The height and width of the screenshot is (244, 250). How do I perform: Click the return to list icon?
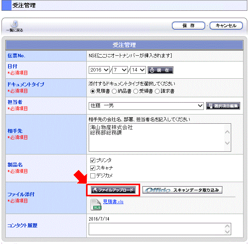click(x=14, y=26)
